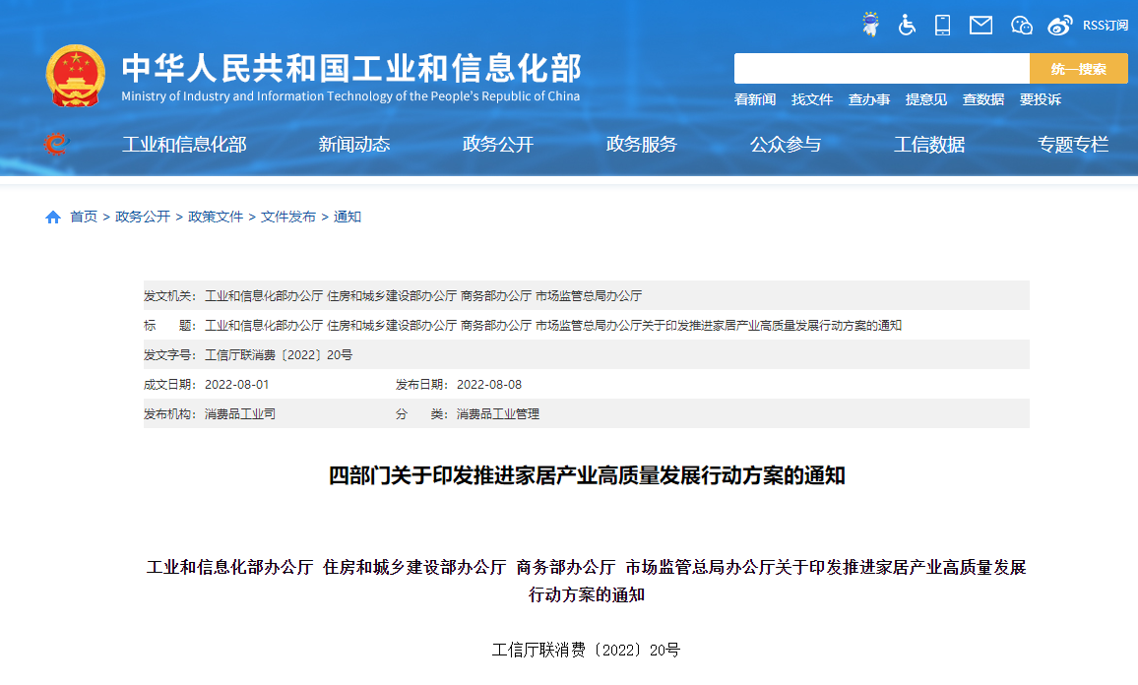The image size is (1138, 685).
Task: Open the 看新闻 quick link
Action: coord(755,99)
